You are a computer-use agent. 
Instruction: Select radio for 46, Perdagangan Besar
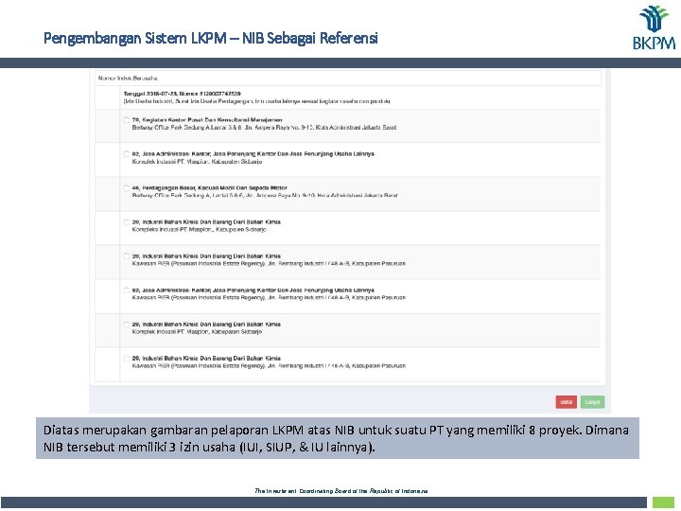click(x=126, y=188)
